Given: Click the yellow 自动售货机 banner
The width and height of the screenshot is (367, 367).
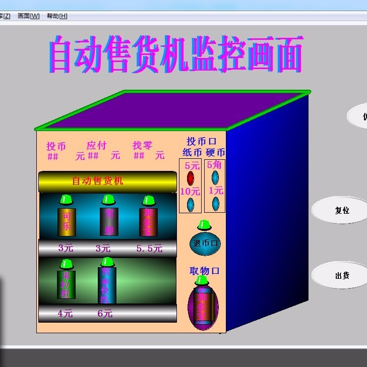Looking at the screenshot, I should pyautogui.click(x=107, y=182).
